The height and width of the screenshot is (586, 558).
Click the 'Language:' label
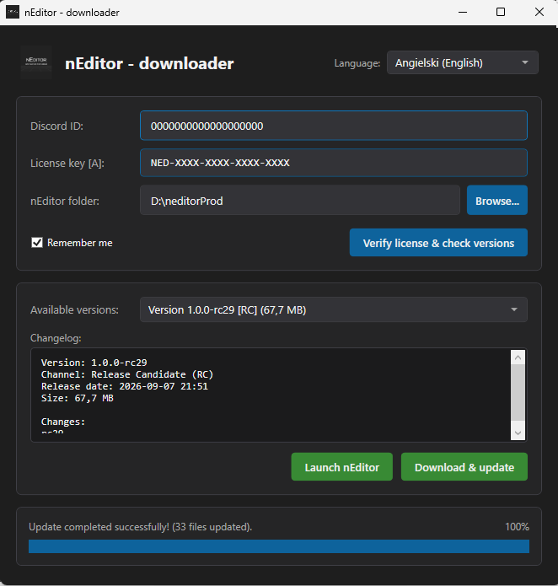(x=357, y=63)
